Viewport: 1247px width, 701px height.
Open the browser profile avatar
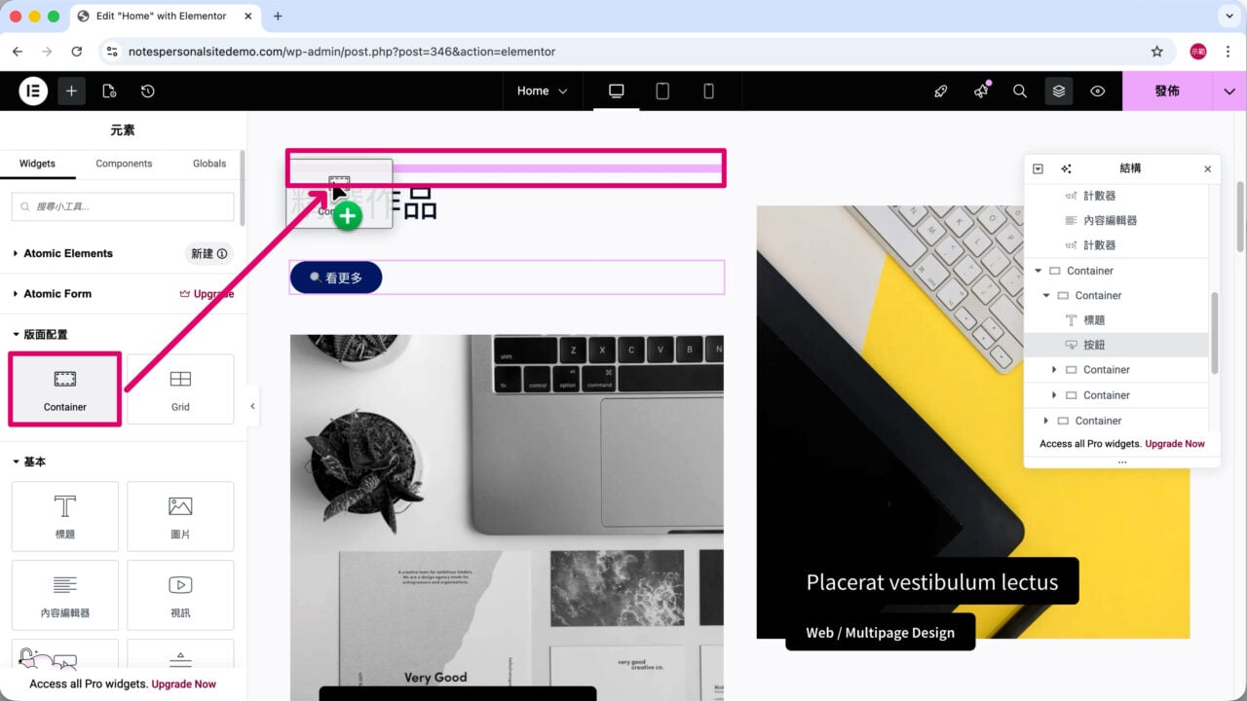tap(1198, 52)
